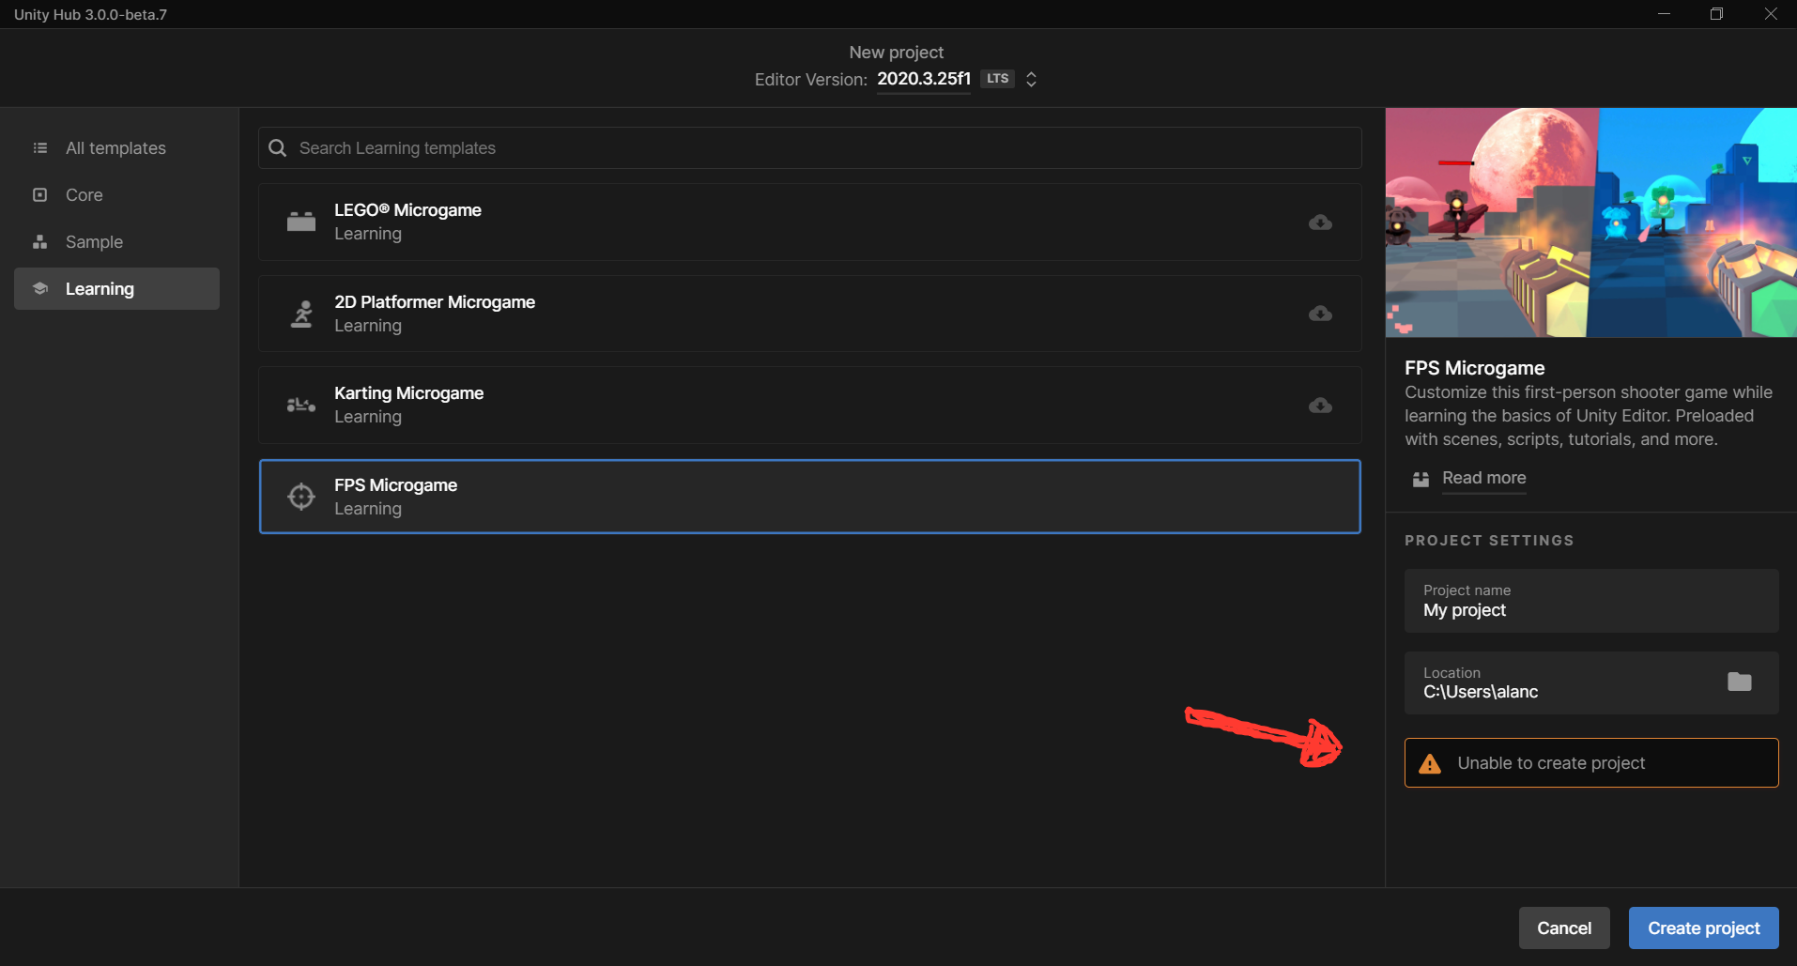Click the All templates list icon
This screenshot has height=966, width=1797.
point(40,148)
